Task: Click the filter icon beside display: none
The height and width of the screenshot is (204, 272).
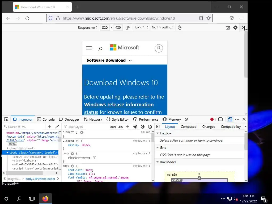Action: 94,158
